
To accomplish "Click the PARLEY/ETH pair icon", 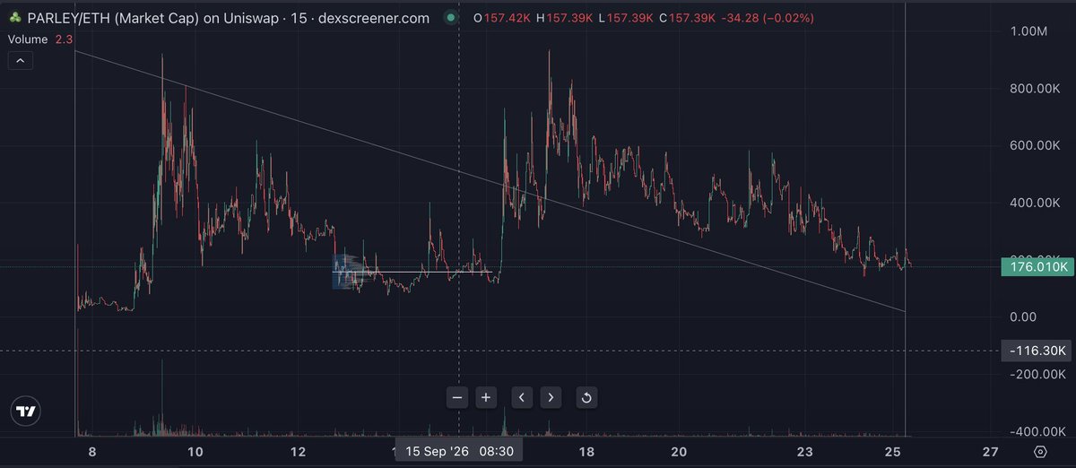I will point(15,19).
